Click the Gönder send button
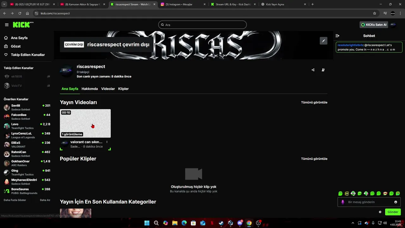405x228 pixels. (393, 212)
